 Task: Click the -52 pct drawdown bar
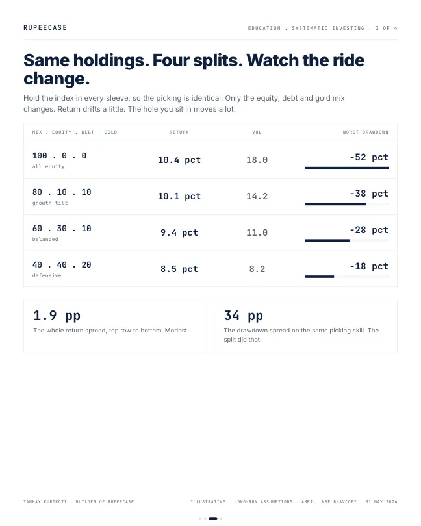click(x=346, y=168)
